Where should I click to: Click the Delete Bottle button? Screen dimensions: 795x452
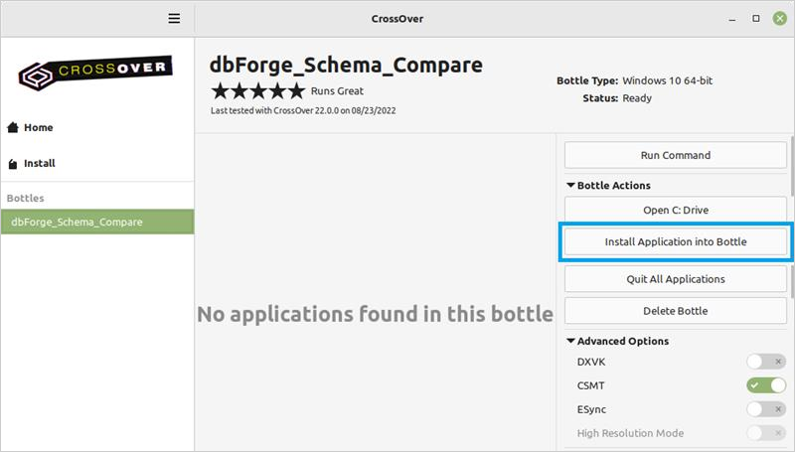click(x=676, y=311)
